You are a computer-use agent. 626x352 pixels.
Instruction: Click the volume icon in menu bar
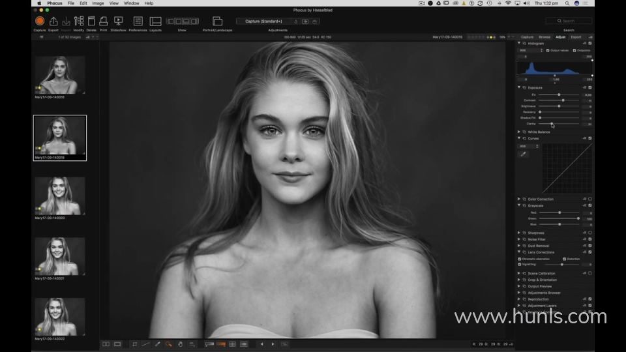(x=527, y=3)
